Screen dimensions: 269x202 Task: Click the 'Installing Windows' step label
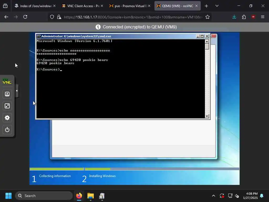tap(102, 176)
